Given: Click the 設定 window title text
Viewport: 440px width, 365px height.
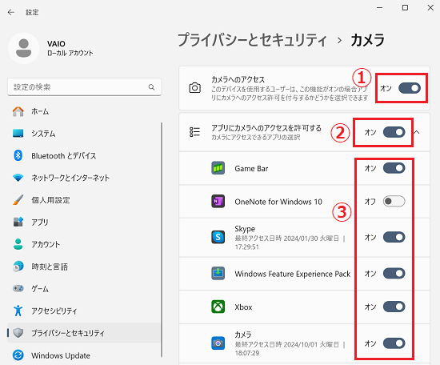Looking at the screenshot, I should tap(32, 12).
